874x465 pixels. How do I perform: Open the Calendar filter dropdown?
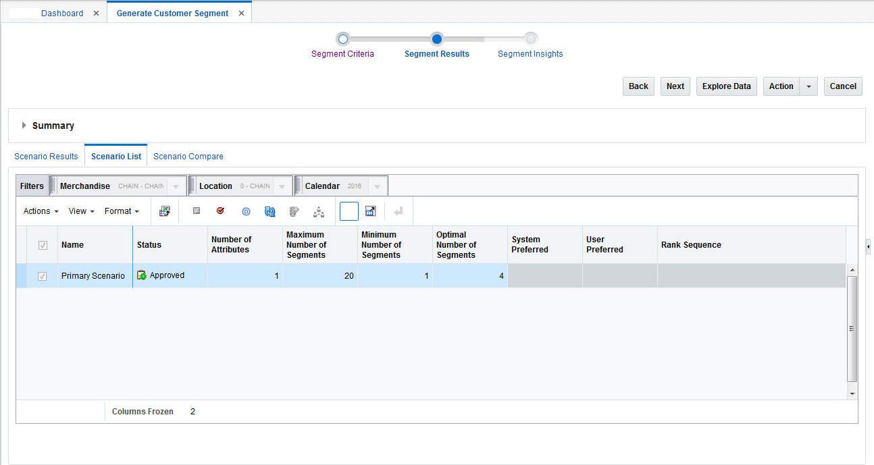click(377, 186)
